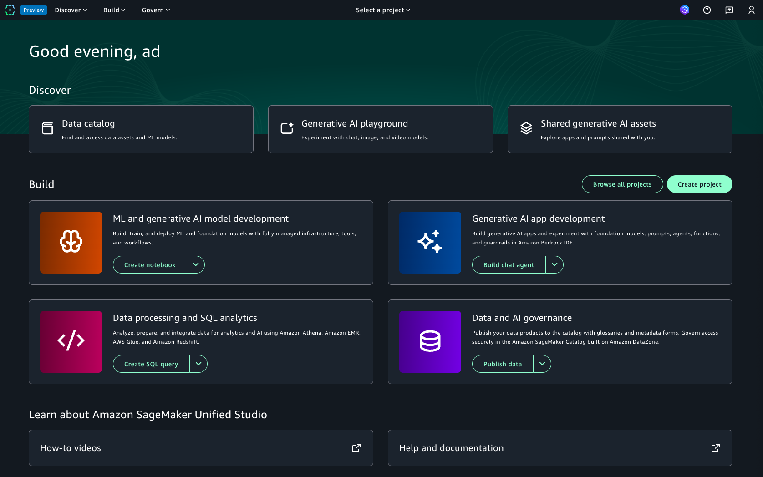Open the Help and documentation link
This screenshot has width=763, height=477.
452,448
